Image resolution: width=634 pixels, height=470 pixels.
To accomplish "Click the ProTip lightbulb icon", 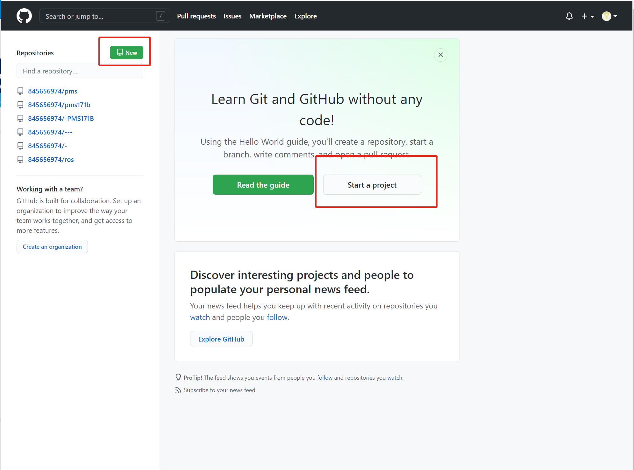I will pos(178,377).
